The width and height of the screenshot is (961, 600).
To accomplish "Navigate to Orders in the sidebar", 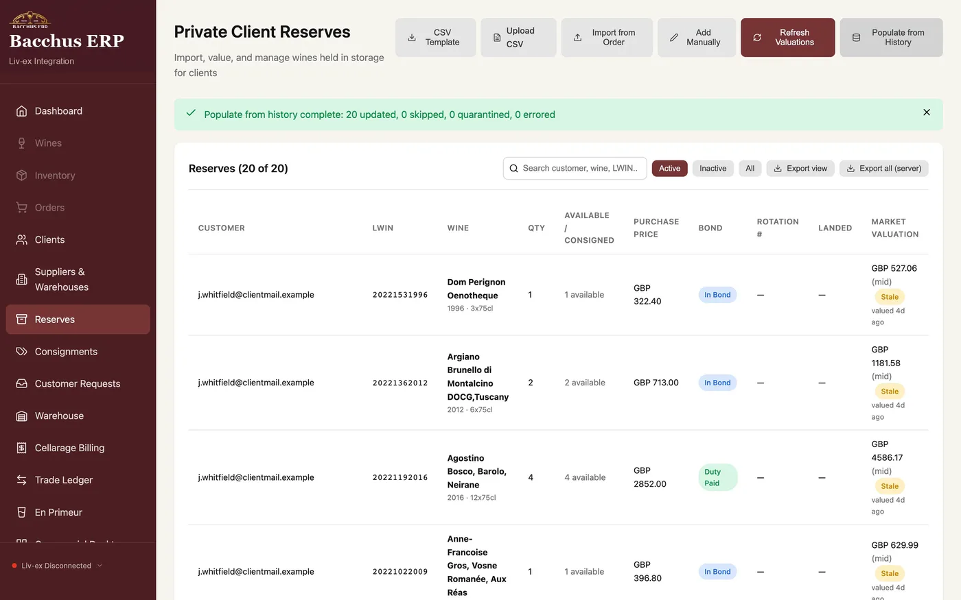I will click(78, 208).
